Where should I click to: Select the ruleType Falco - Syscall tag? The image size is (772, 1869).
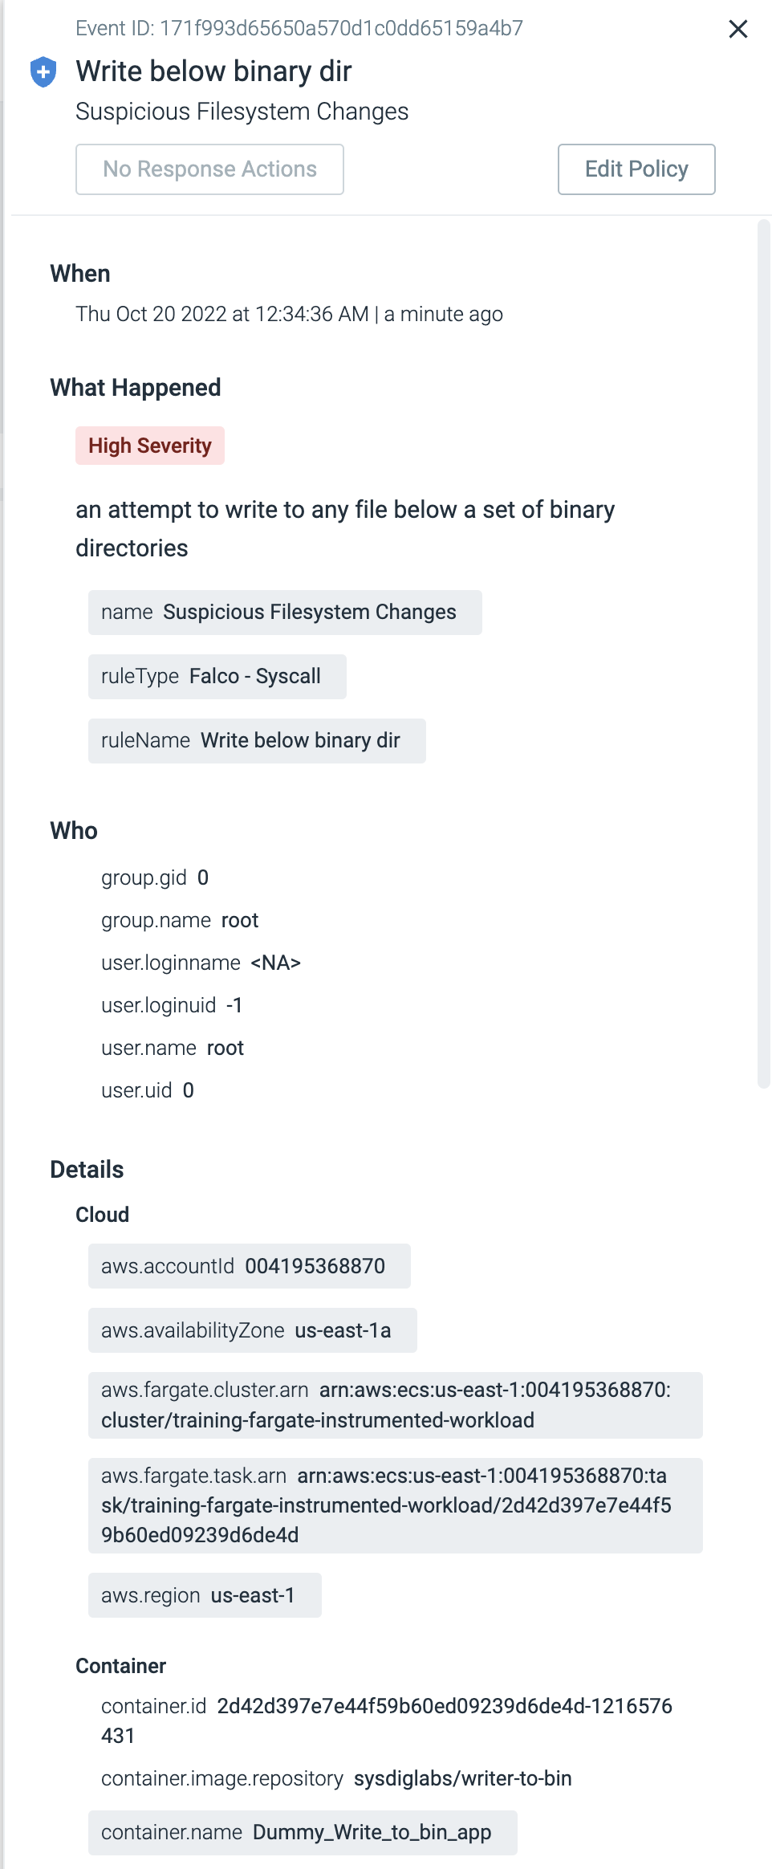click(x=217, y=677)
